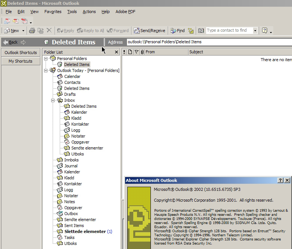Select the Contacts folder
292x249 pixels.
click(x=72, y=82)
